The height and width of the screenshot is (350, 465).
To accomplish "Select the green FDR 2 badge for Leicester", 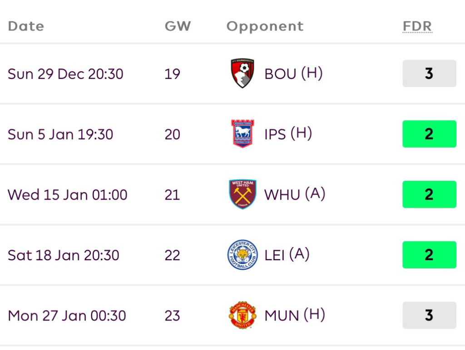I will point(429,255).
